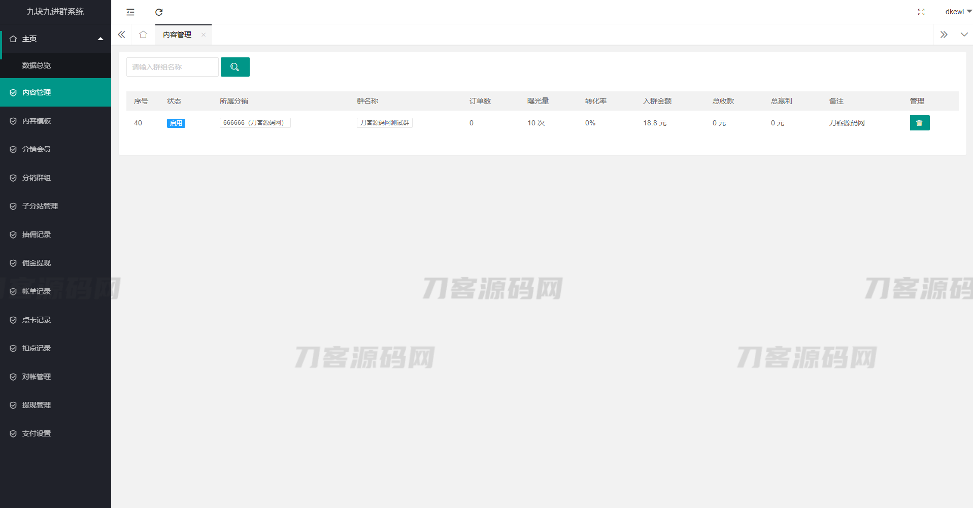Focus the group name search field

coord(172,67)
